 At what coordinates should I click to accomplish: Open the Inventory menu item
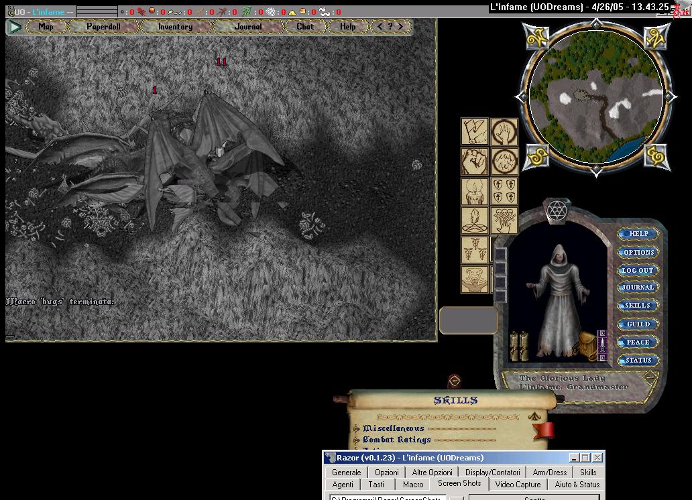click(175, 27)
